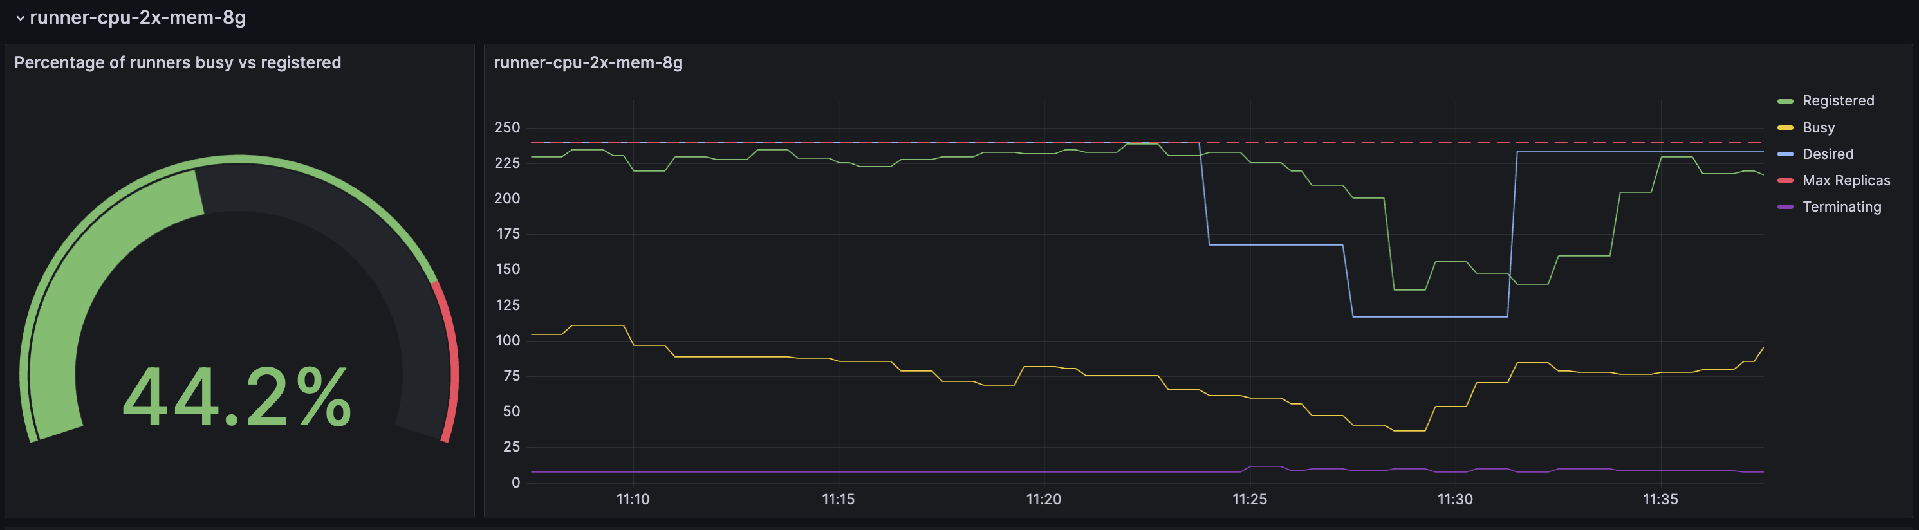This screenshot has height=530, width=1919.
Task: Click the 175 y-axis label
Action: click(x=508, y=233)
